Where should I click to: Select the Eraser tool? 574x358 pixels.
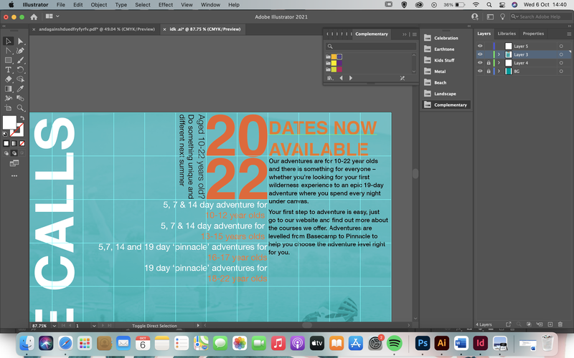coord(8,79)
